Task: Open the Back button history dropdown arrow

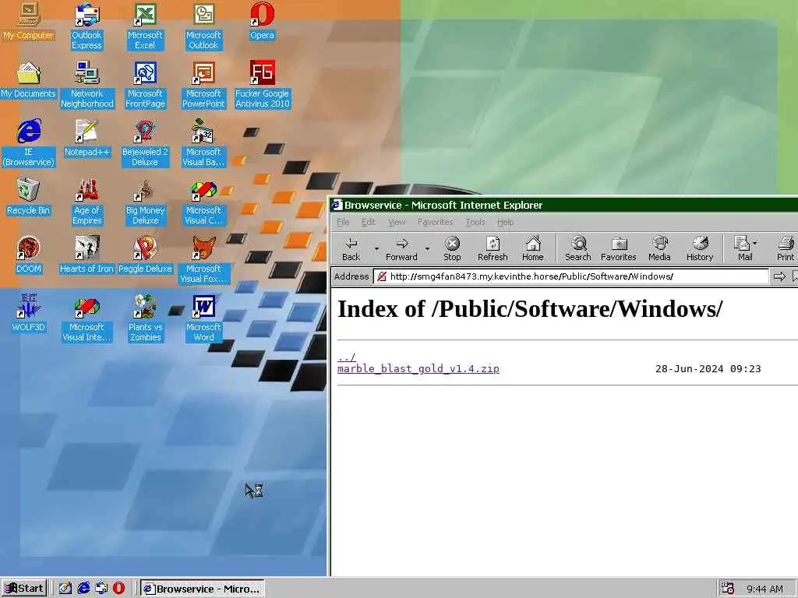Action: (x=376, y=248)
